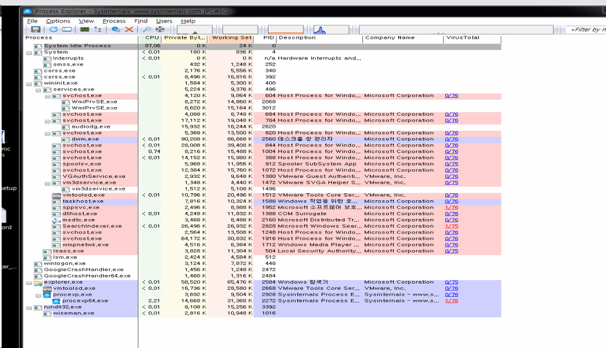Collapse the System process node

(29, 52)
